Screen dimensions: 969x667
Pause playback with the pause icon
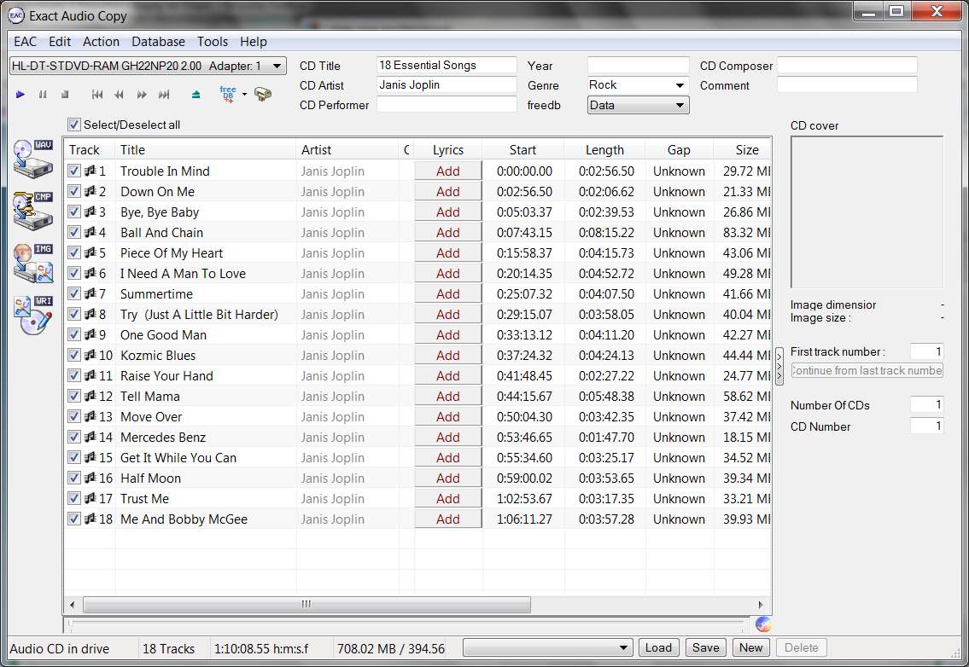point(43,95)
